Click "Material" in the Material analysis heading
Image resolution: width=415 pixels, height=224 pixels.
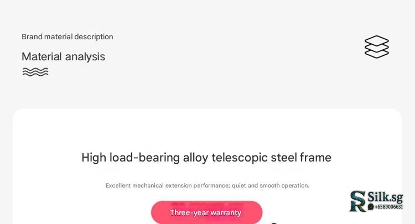click(41, 56)
